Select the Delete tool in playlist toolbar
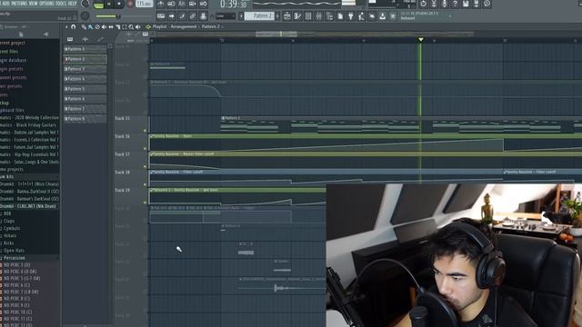Viewport: 582px width, 327px height. (97, 26)
